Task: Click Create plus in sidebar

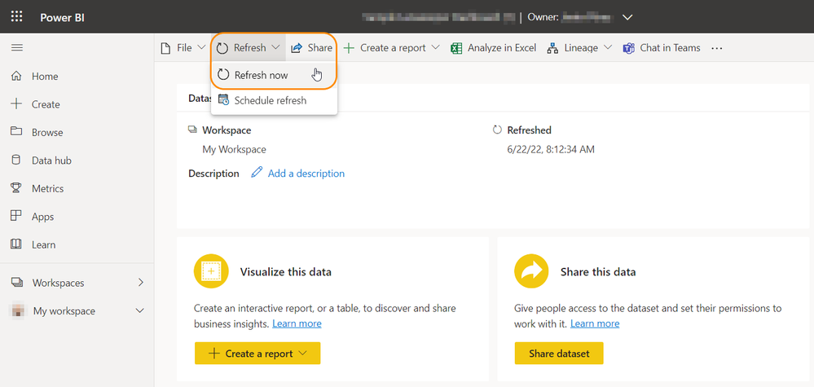Action: (x=16, y=104)
